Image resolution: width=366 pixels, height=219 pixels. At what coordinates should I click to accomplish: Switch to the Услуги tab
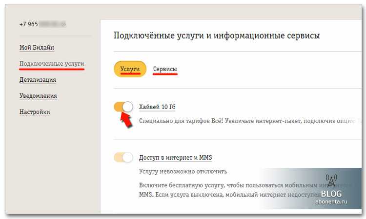[x=130, y=69]
